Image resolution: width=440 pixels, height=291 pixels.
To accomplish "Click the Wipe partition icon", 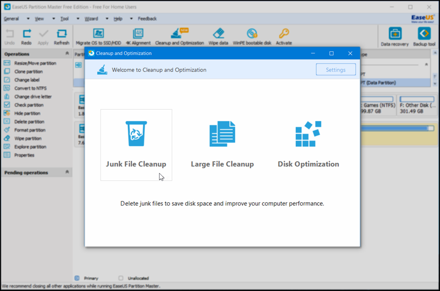I will [x=7, y=138].
